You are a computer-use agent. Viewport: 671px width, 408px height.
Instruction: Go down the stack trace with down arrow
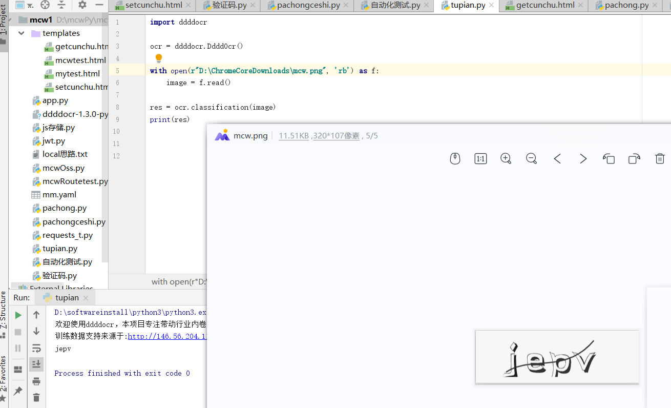(36, 331)
